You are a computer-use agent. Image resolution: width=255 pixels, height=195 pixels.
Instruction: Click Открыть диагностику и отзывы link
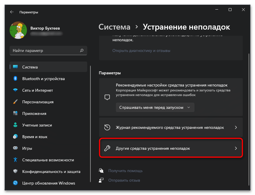click(141, 50)
